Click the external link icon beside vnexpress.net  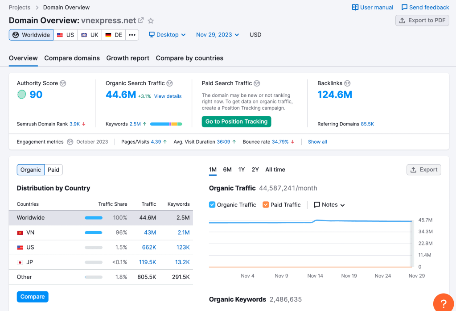141,21
